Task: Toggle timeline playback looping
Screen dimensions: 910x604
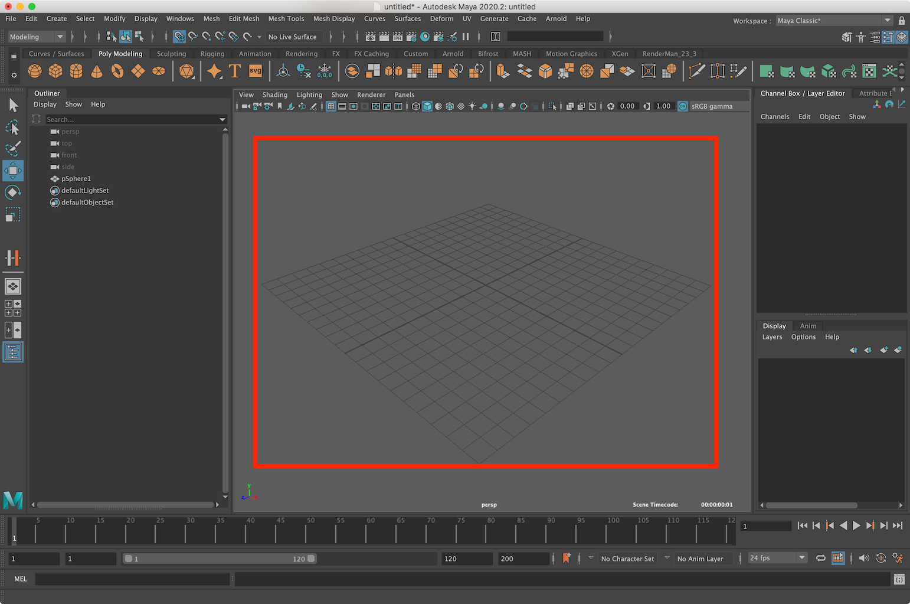Action: point(820,558)
